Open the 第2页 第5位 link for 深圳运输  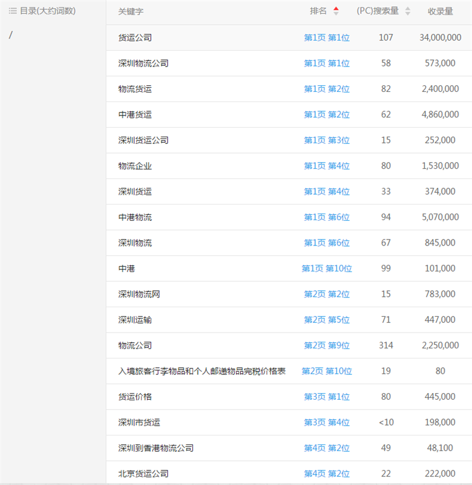326,320
